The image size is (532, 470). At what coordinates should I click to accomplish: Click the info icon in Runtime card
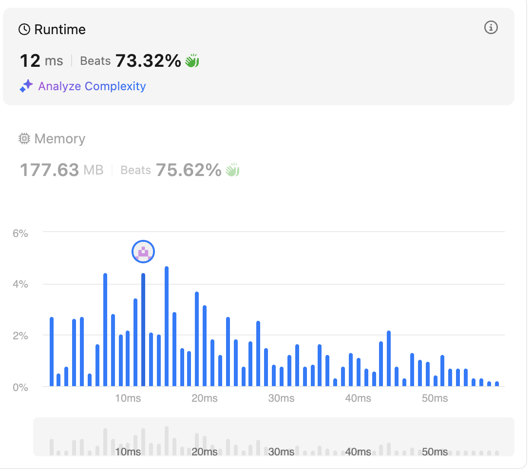491,28
